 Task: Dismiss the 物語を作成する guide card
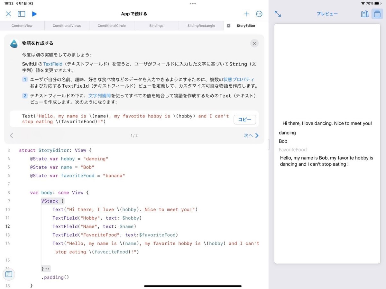pyautogui.click(x=254, y=43)
